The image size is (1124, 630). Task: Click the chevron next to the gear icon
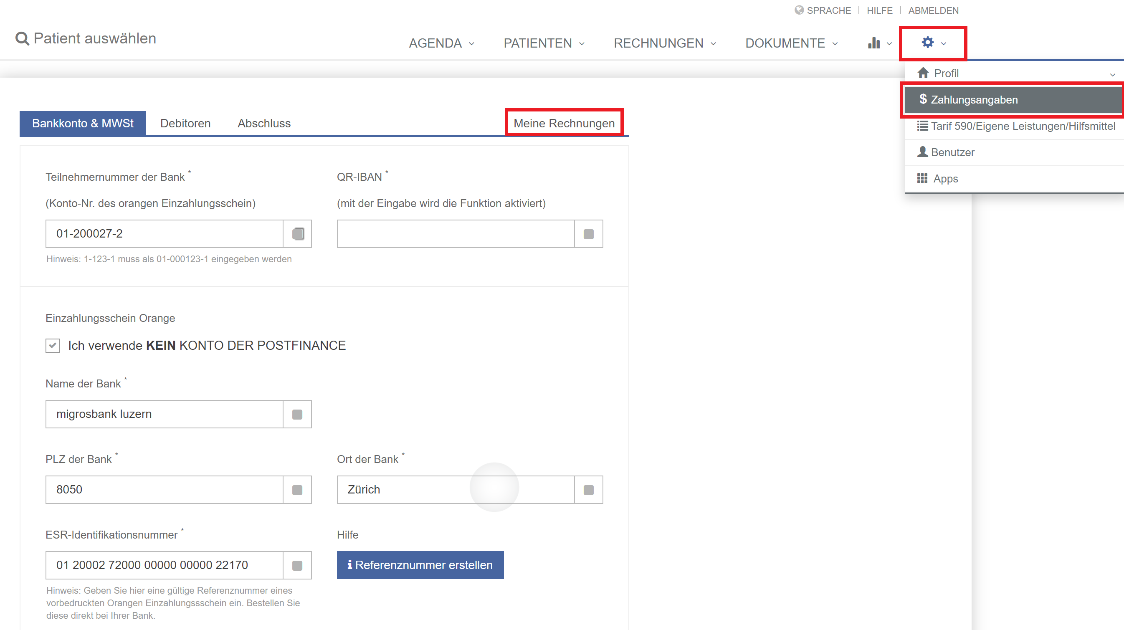(x=943, y=44)
